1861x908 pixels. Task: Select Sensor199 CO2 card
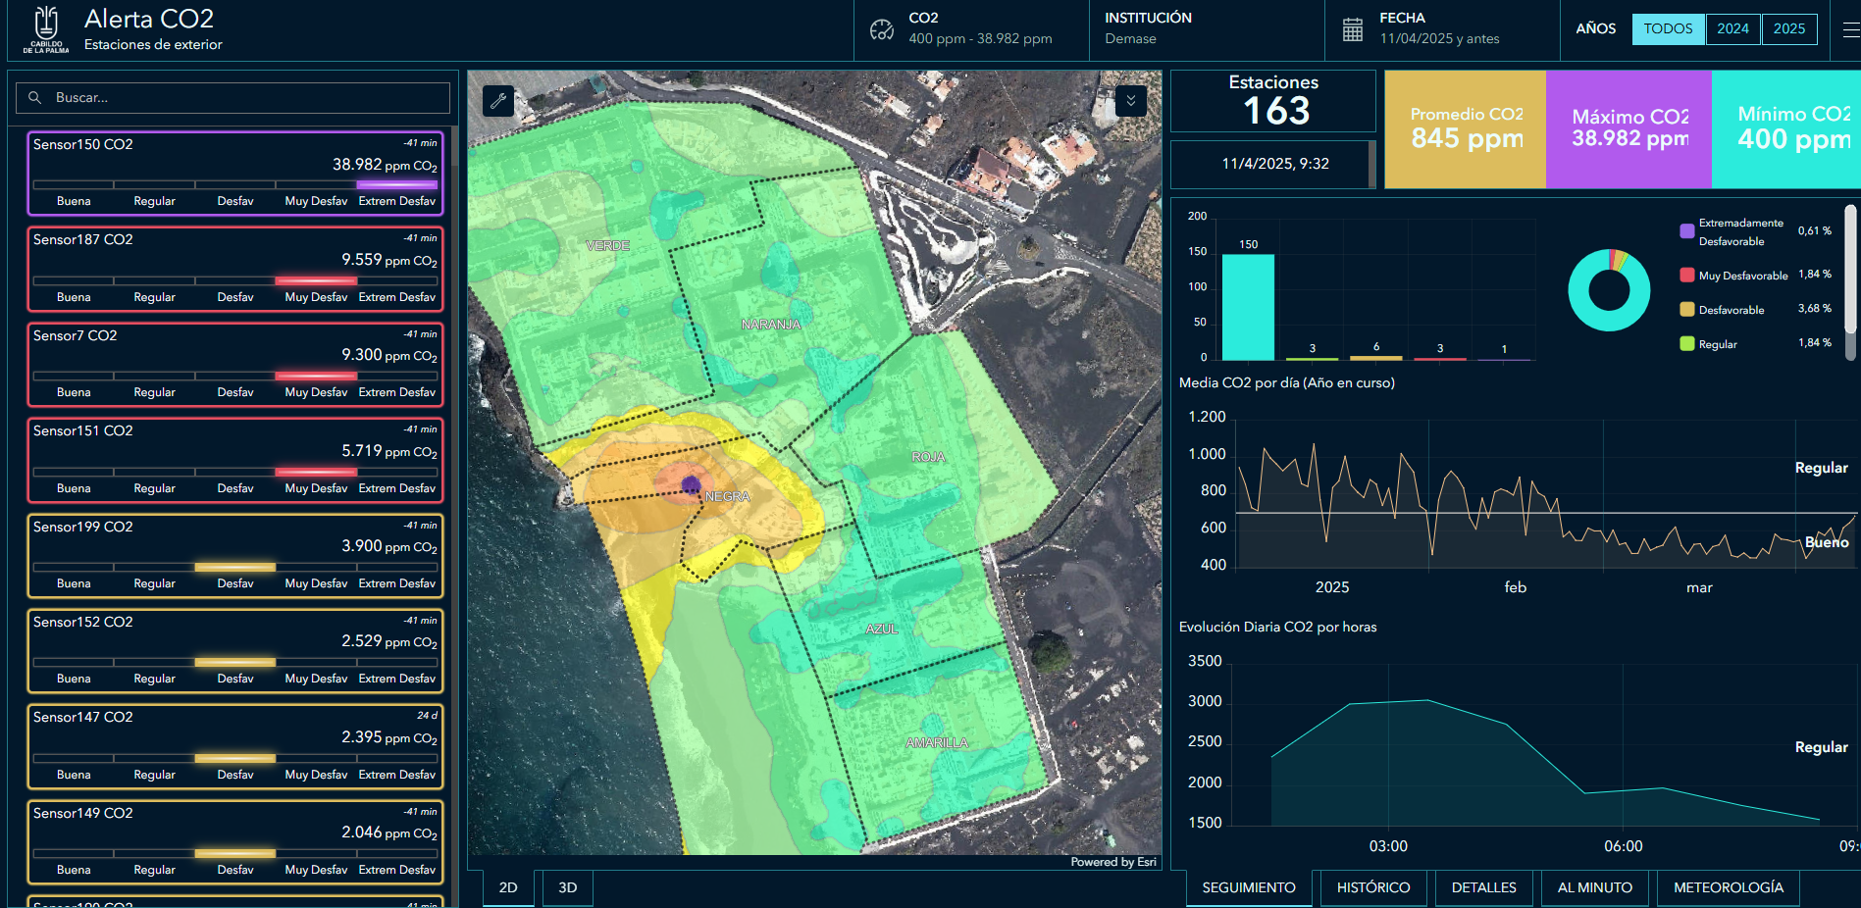pyautogui.click(x=235, y=555)
